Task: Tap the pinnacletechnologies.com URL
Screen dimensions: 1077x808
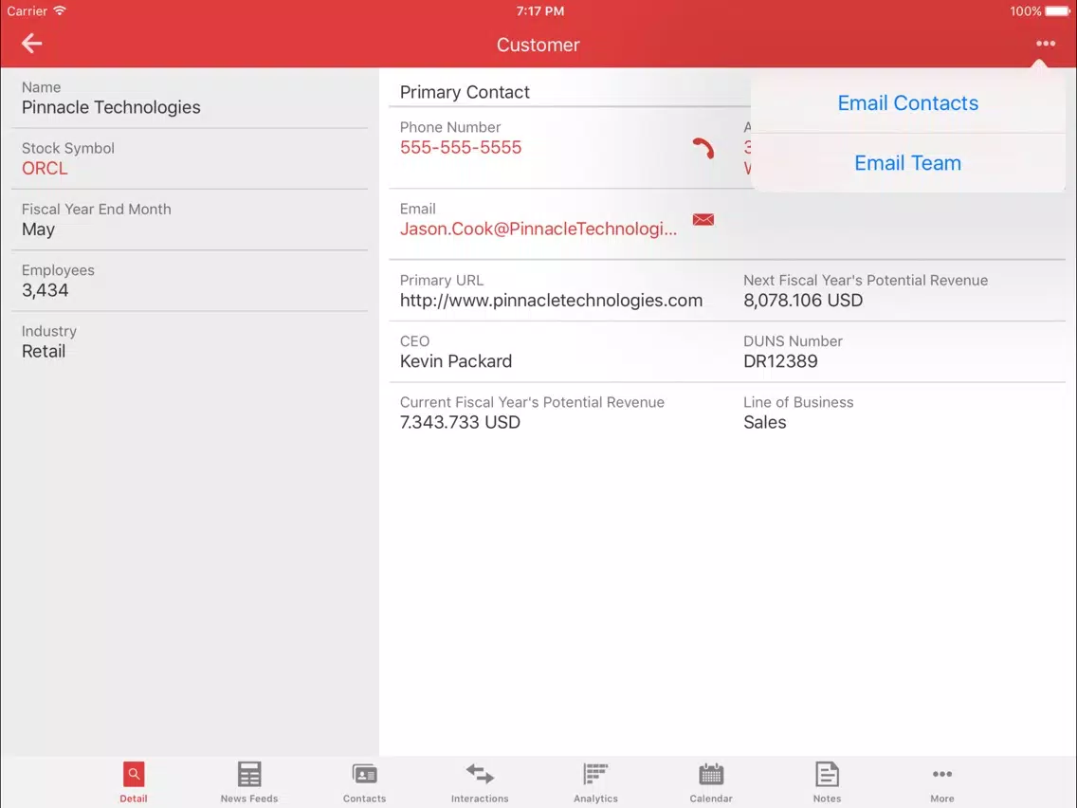Action: [551, 301]
